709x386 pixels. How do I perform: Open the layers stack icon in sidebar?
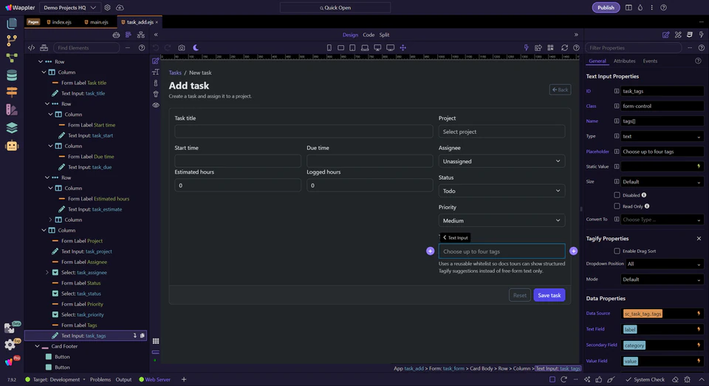pos(12,128)
